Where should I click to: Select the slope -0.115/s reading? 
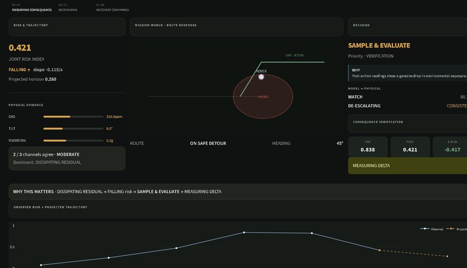pyautogui.click(x=48, y=69)
